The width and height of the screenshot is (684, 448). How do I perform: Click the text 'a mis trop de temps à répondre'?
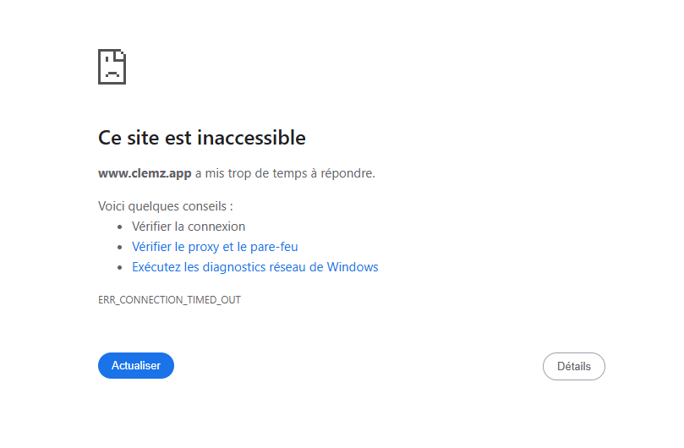coord(285,173)
